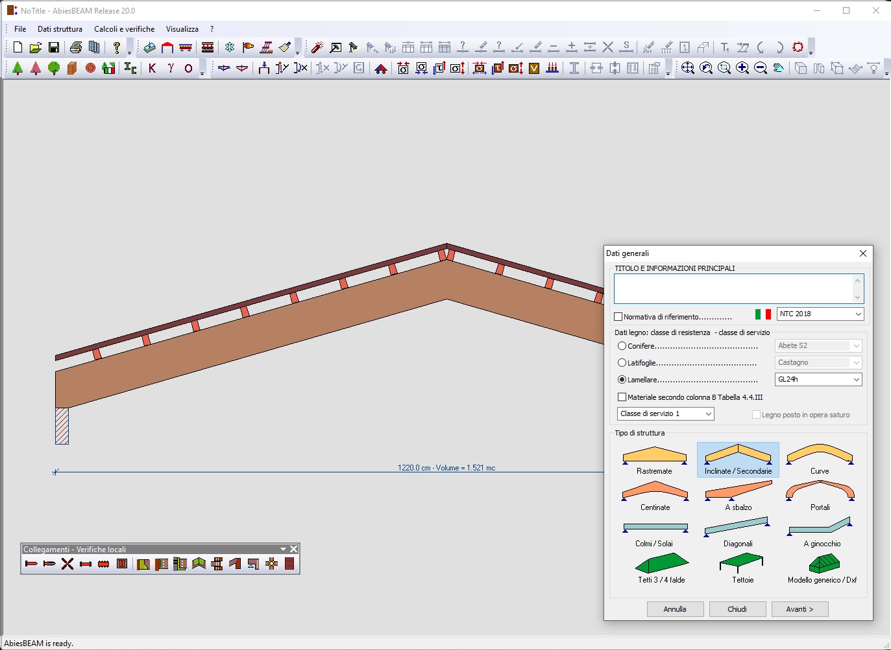Select the Lamellare radio button

coord(622,380)
